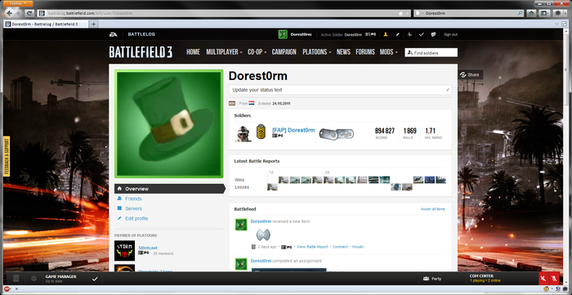572x295 pixels.
Task: Click the Game Manager checkmark status
Action: (95, 279)
